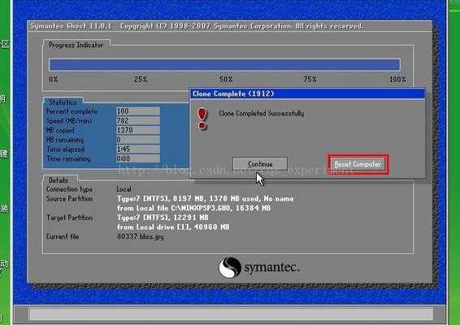This screenshot has height=325, width=460.
Task: Click the 0% progress marker
Action: click(x=53, y=79)
